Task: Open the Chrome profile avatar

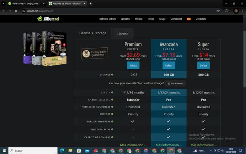Action: click(236, 11)
